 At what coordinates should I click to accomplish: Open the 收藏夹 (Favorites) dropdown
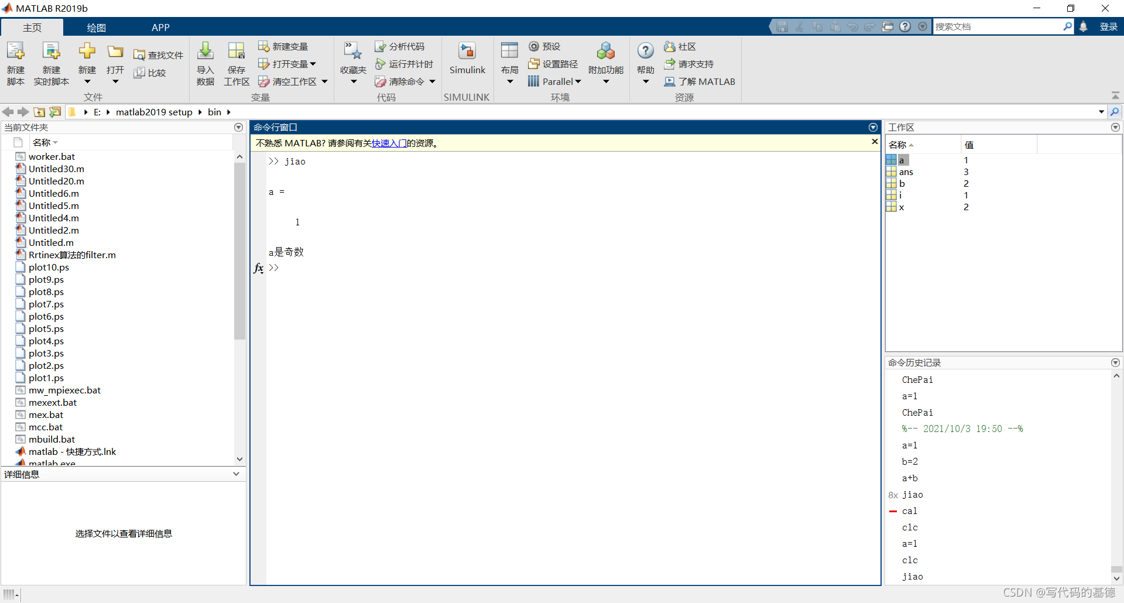354,81
